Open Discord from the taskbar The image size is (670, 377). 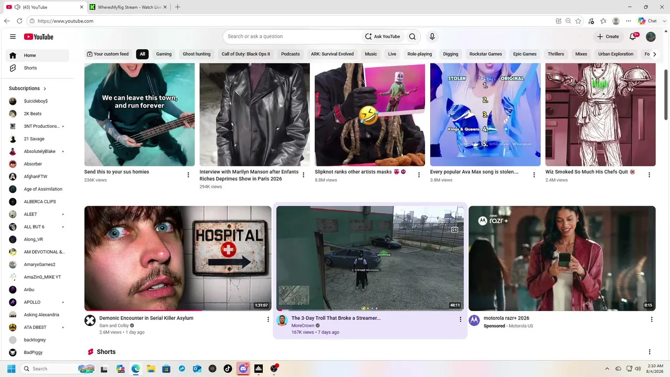point(243,369)
